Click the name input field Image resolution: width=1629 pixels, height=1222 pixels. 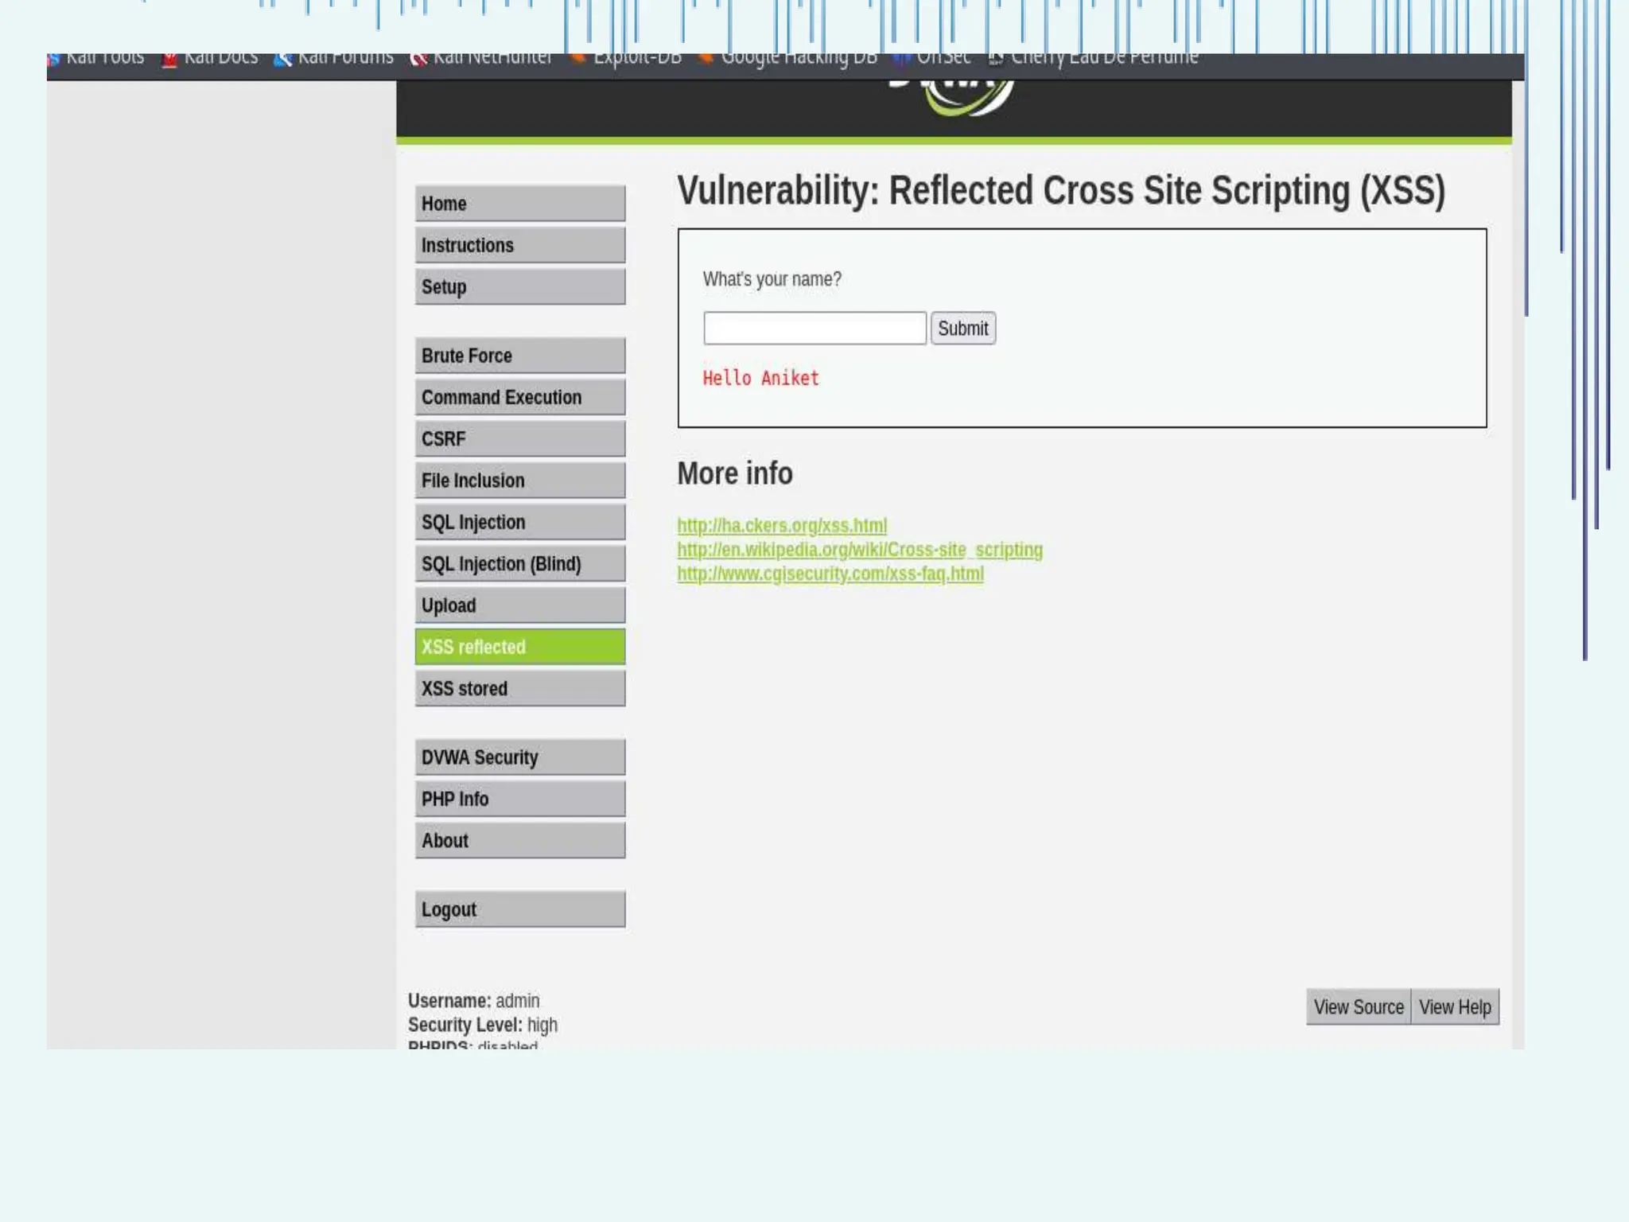[x=814, y=329]
